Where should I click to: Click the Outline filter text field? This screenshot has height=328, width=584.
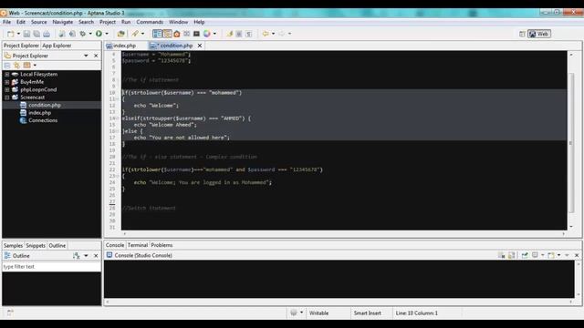pos(51,267)
